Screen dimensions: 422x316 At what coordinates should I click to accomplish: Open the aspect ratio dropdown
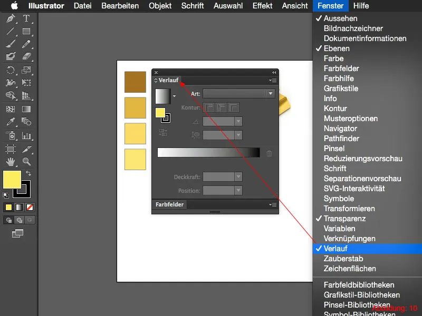coord(238,135)
